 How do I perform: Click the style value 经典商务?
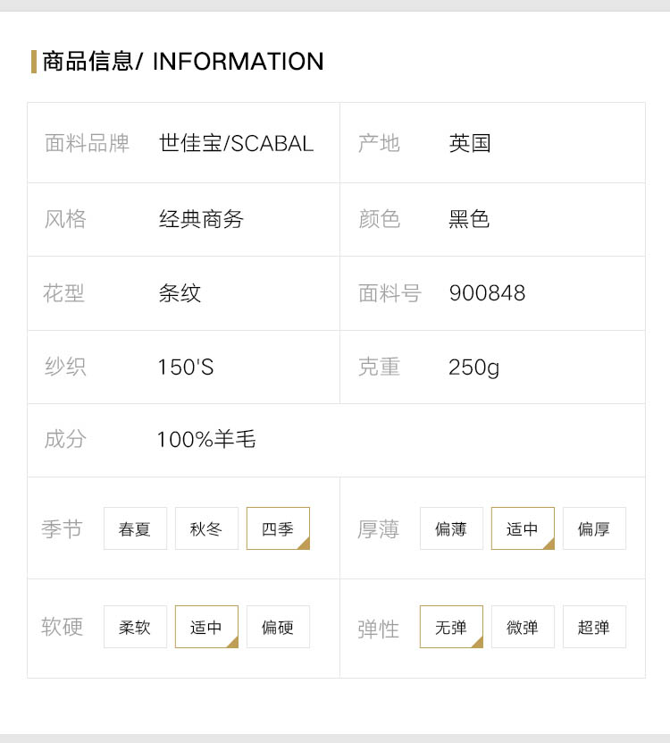point(201,219)
